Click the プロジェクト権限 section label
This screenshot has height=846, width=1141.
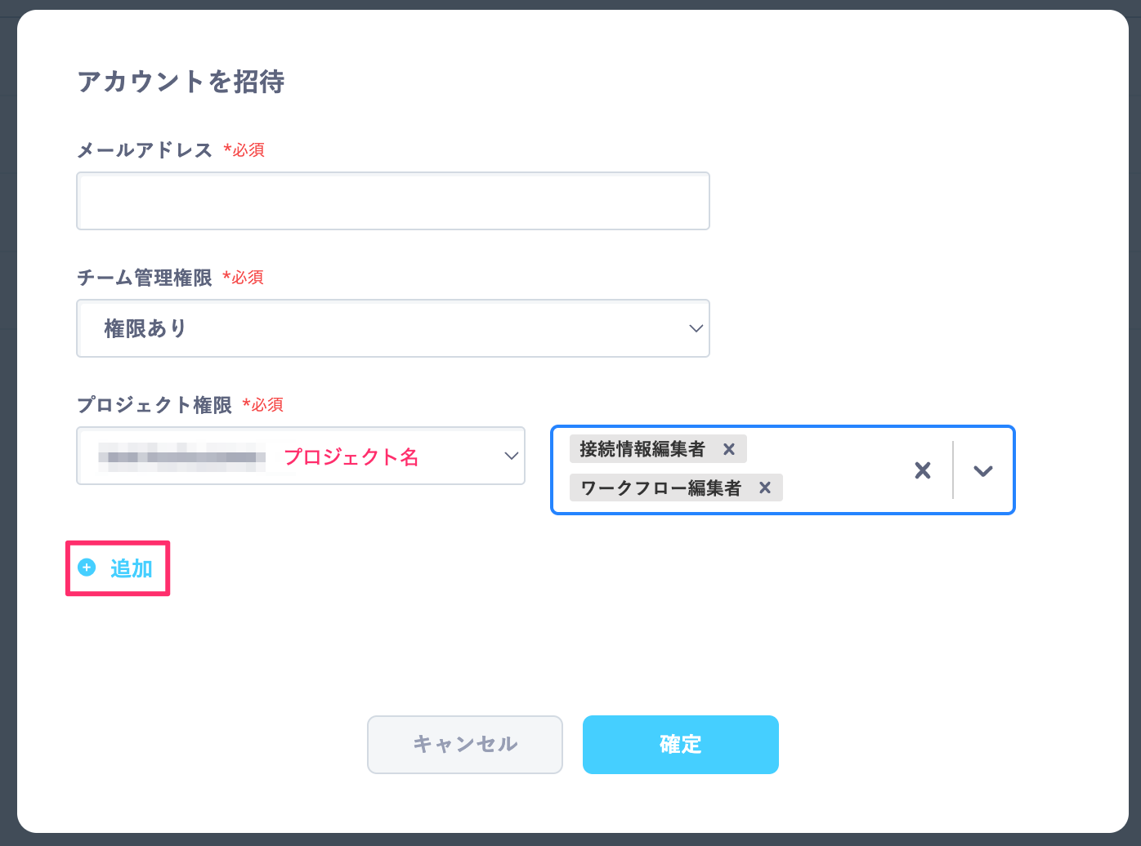(x=155, y=405)
